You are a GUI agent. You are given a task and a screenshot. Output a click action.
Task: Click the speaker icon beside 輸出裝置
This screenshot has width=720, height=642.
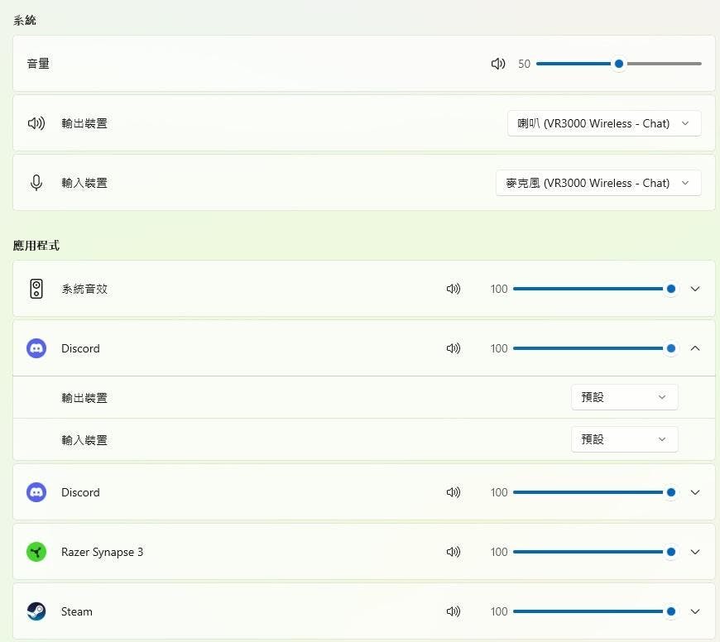point(36,123)
